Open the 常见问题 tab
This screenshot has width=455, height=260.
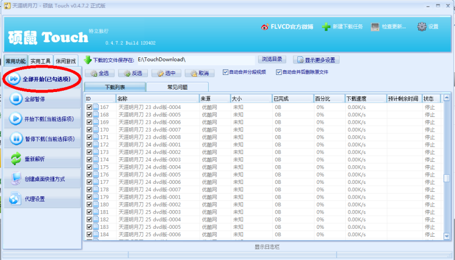pos(177,87)
